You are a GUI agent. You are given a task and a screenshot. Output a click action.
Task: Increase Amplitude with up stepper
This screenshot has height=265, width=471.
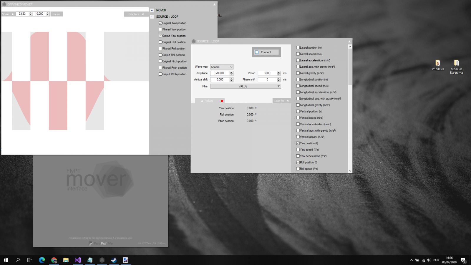(231, 72)
